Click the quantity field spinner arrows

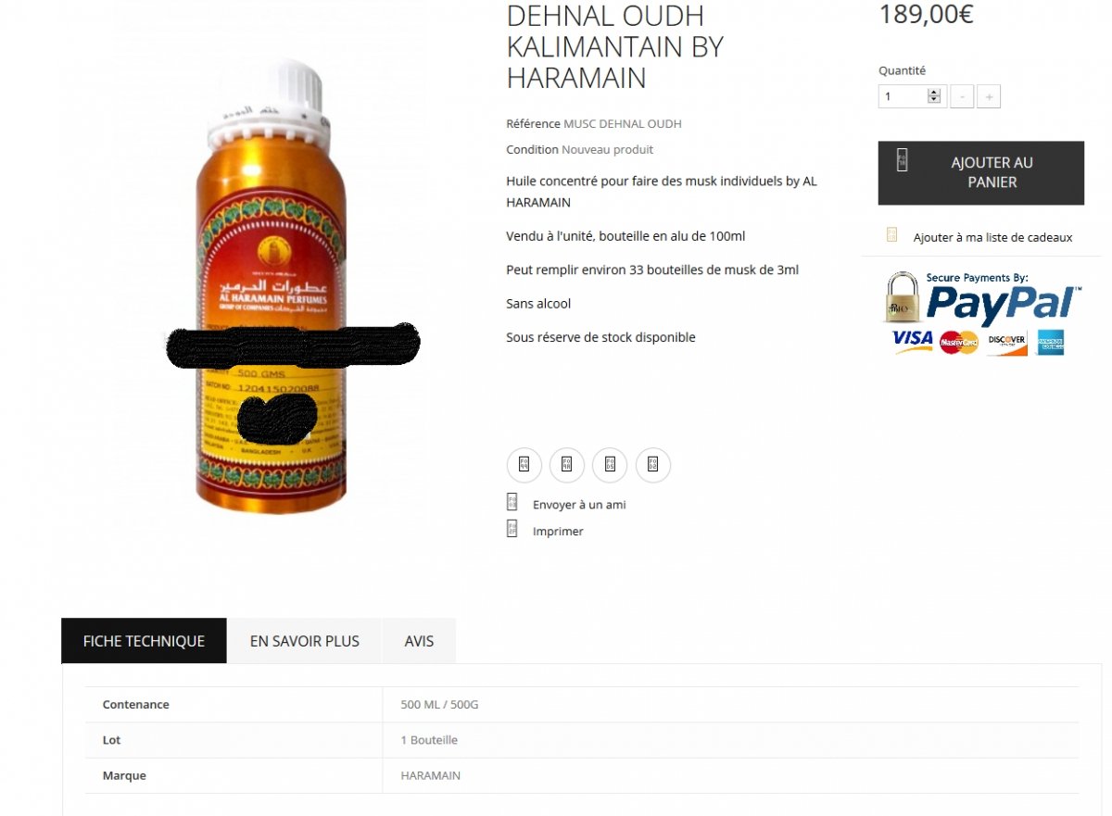(x=934, y=96)
